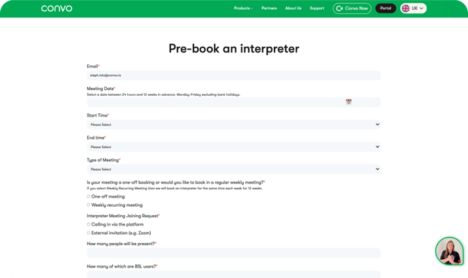Open the Start Time dropdown
Image resolution: width=468 pixels, height=278 pixels.
(x=234, y=124)
